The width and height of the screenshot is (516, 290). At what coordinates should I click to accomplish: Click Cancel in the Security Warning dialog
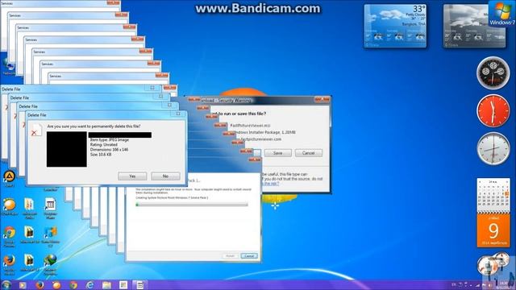[308, 153]
